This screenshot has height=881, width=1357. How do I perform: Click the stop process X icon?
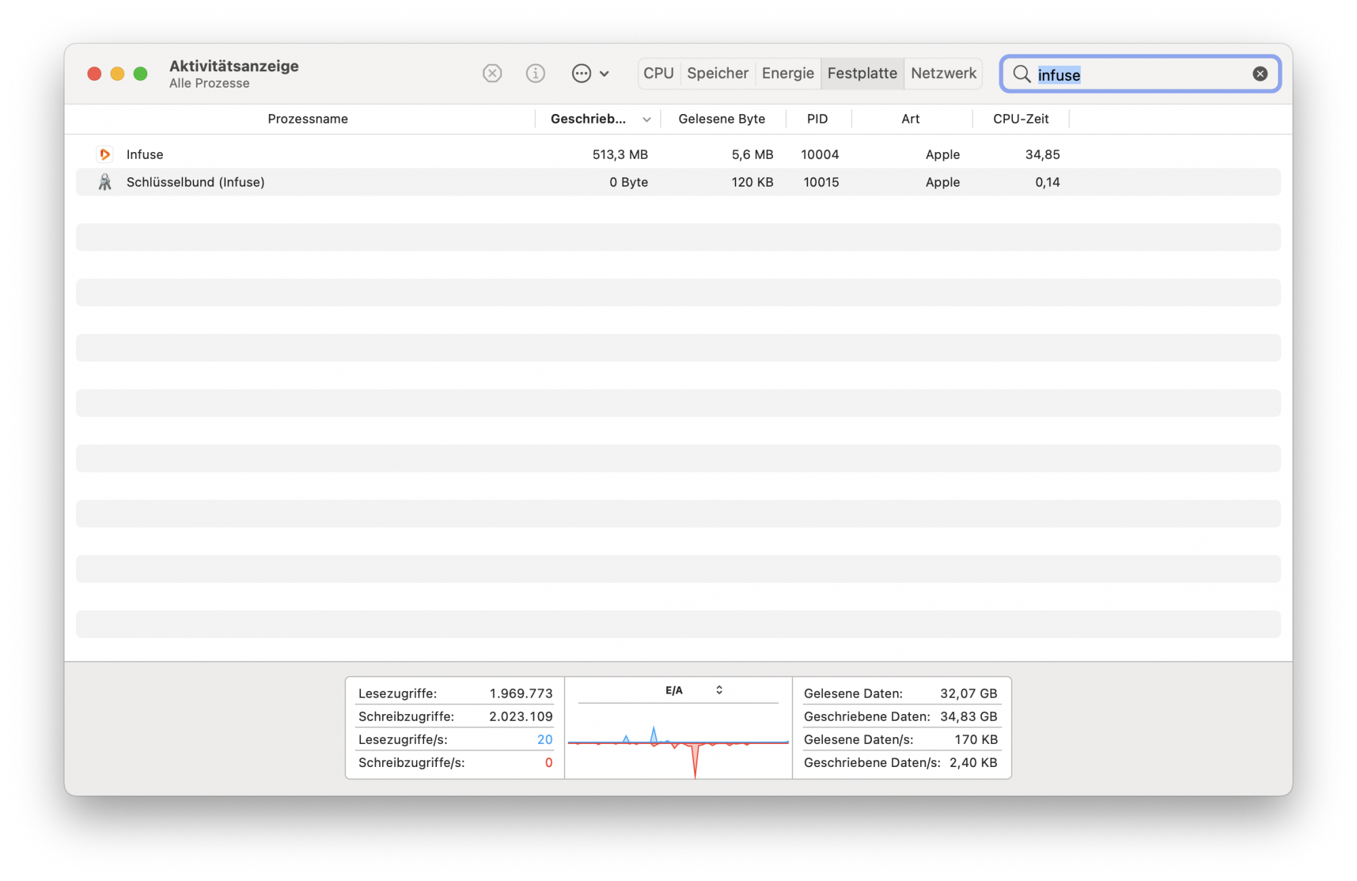(x=492, y=73)
